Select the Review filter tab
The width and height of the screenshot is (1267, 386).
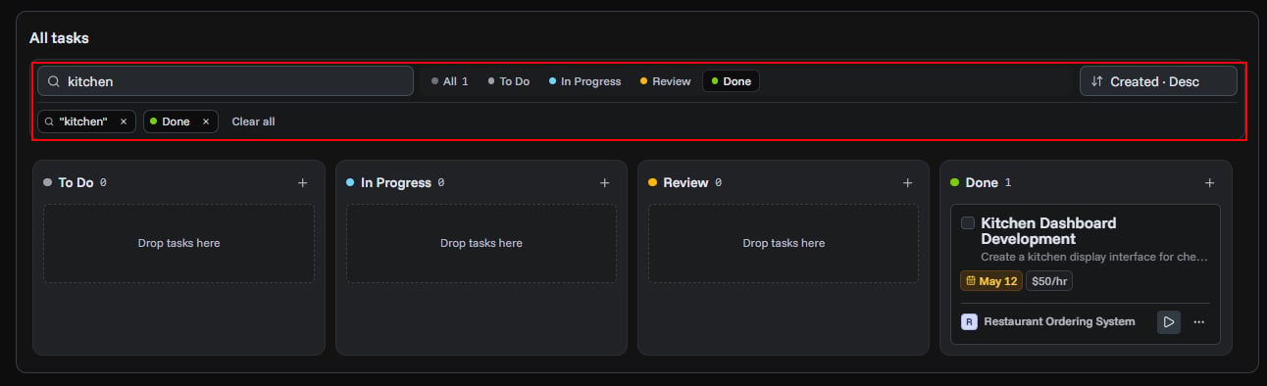[666, 81]
